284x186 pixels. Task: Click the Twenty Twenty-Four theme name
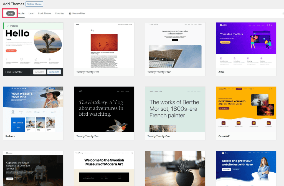click(x=159, y=72)
